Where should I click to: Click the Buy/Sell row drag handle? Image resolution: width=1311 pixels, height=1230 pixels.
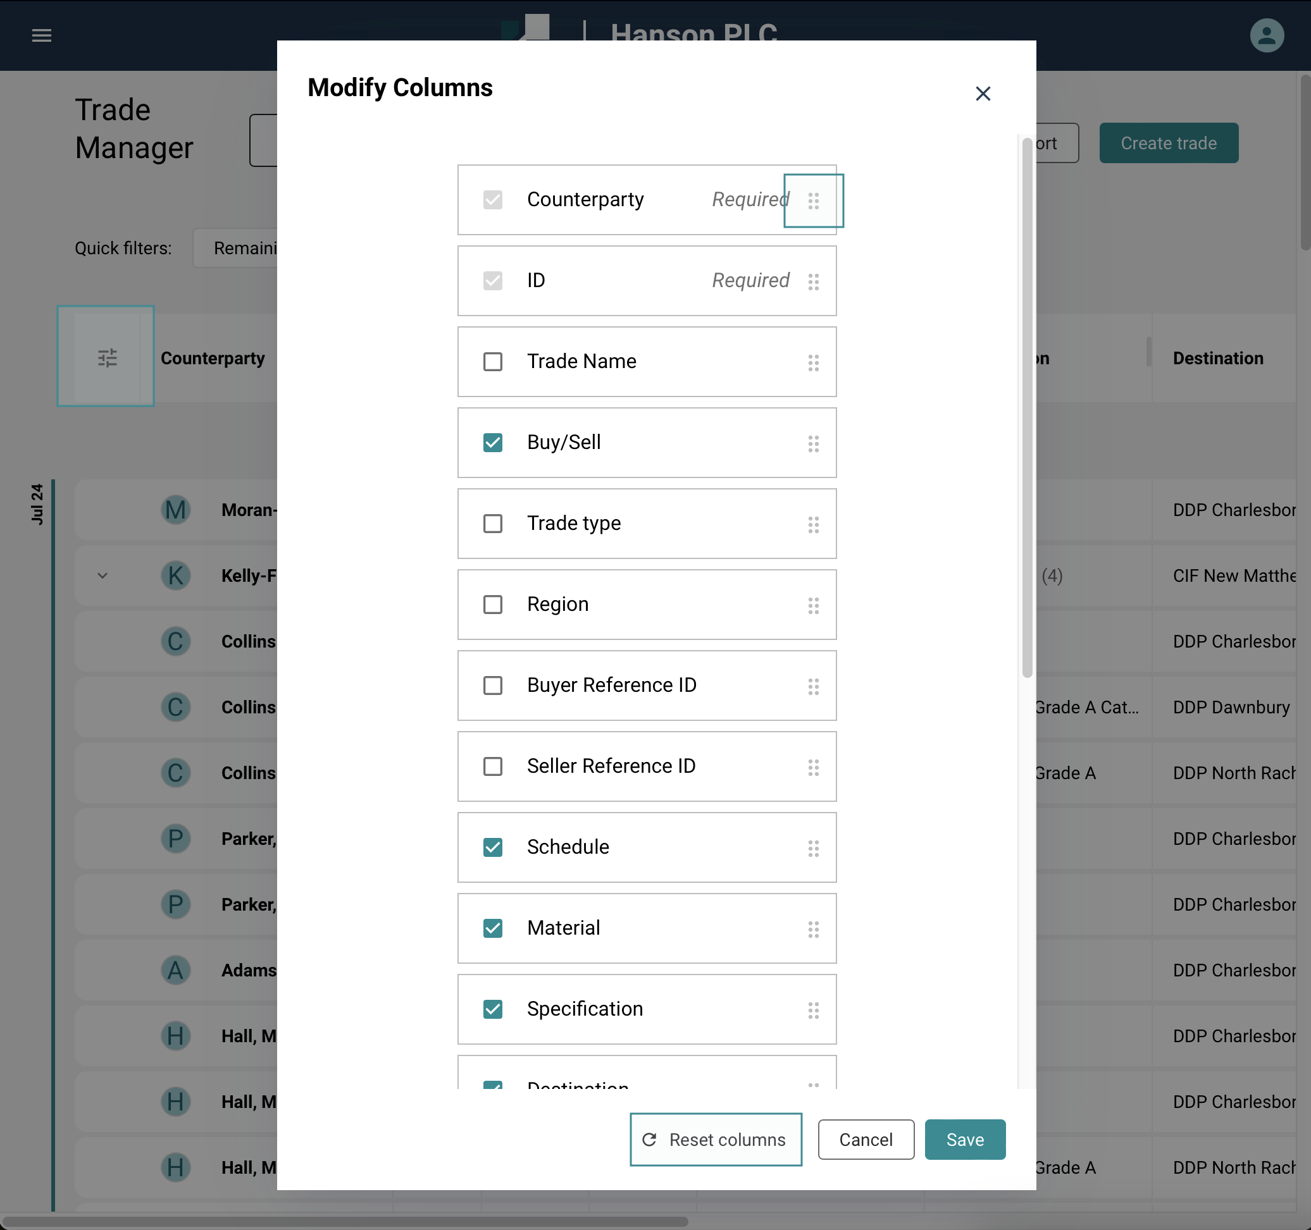(813, 443)
